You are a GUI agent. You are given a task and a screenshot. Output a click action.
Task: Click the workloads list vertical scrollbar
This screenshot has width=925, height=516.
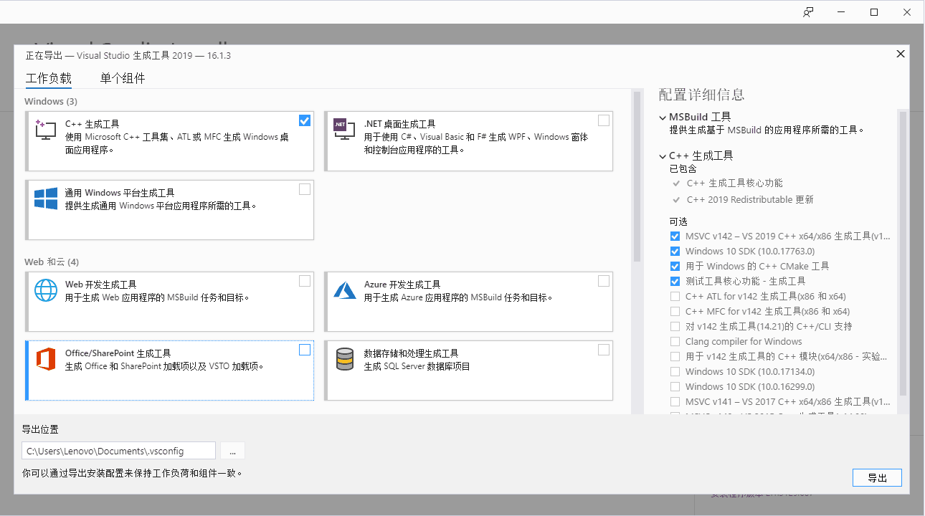[637, 176]
